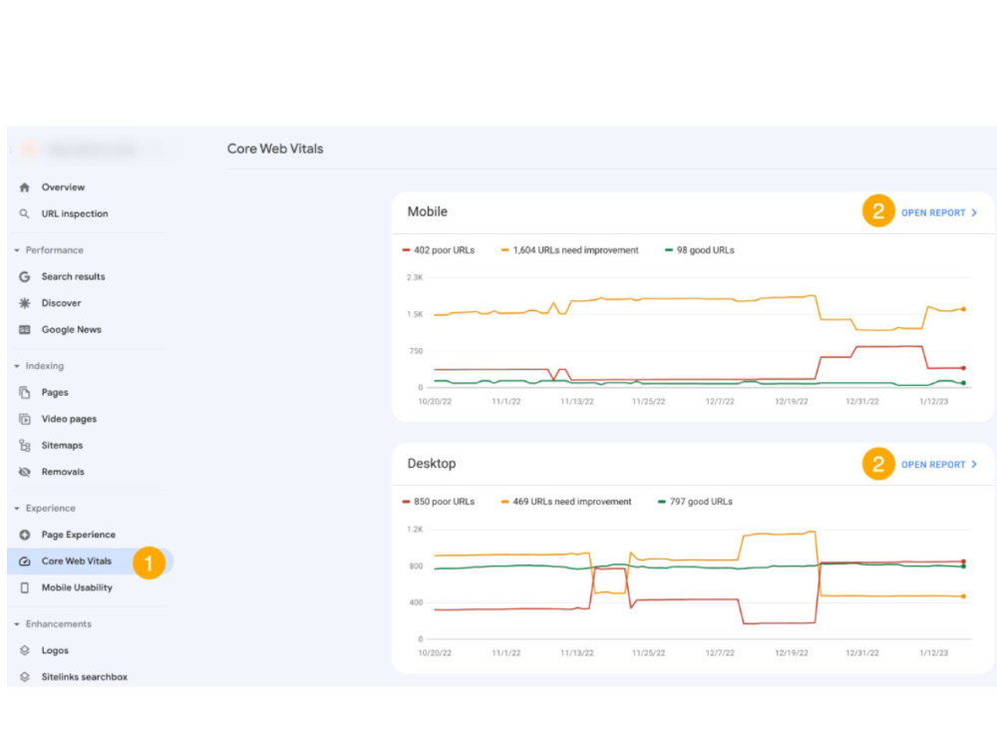This screenshot has height=748, width=997.
Task: Collapse the Indexing section
Action: click(x=17, y=366)
